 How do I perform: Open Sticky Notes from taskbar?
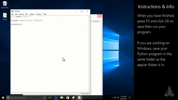(73, 97)
